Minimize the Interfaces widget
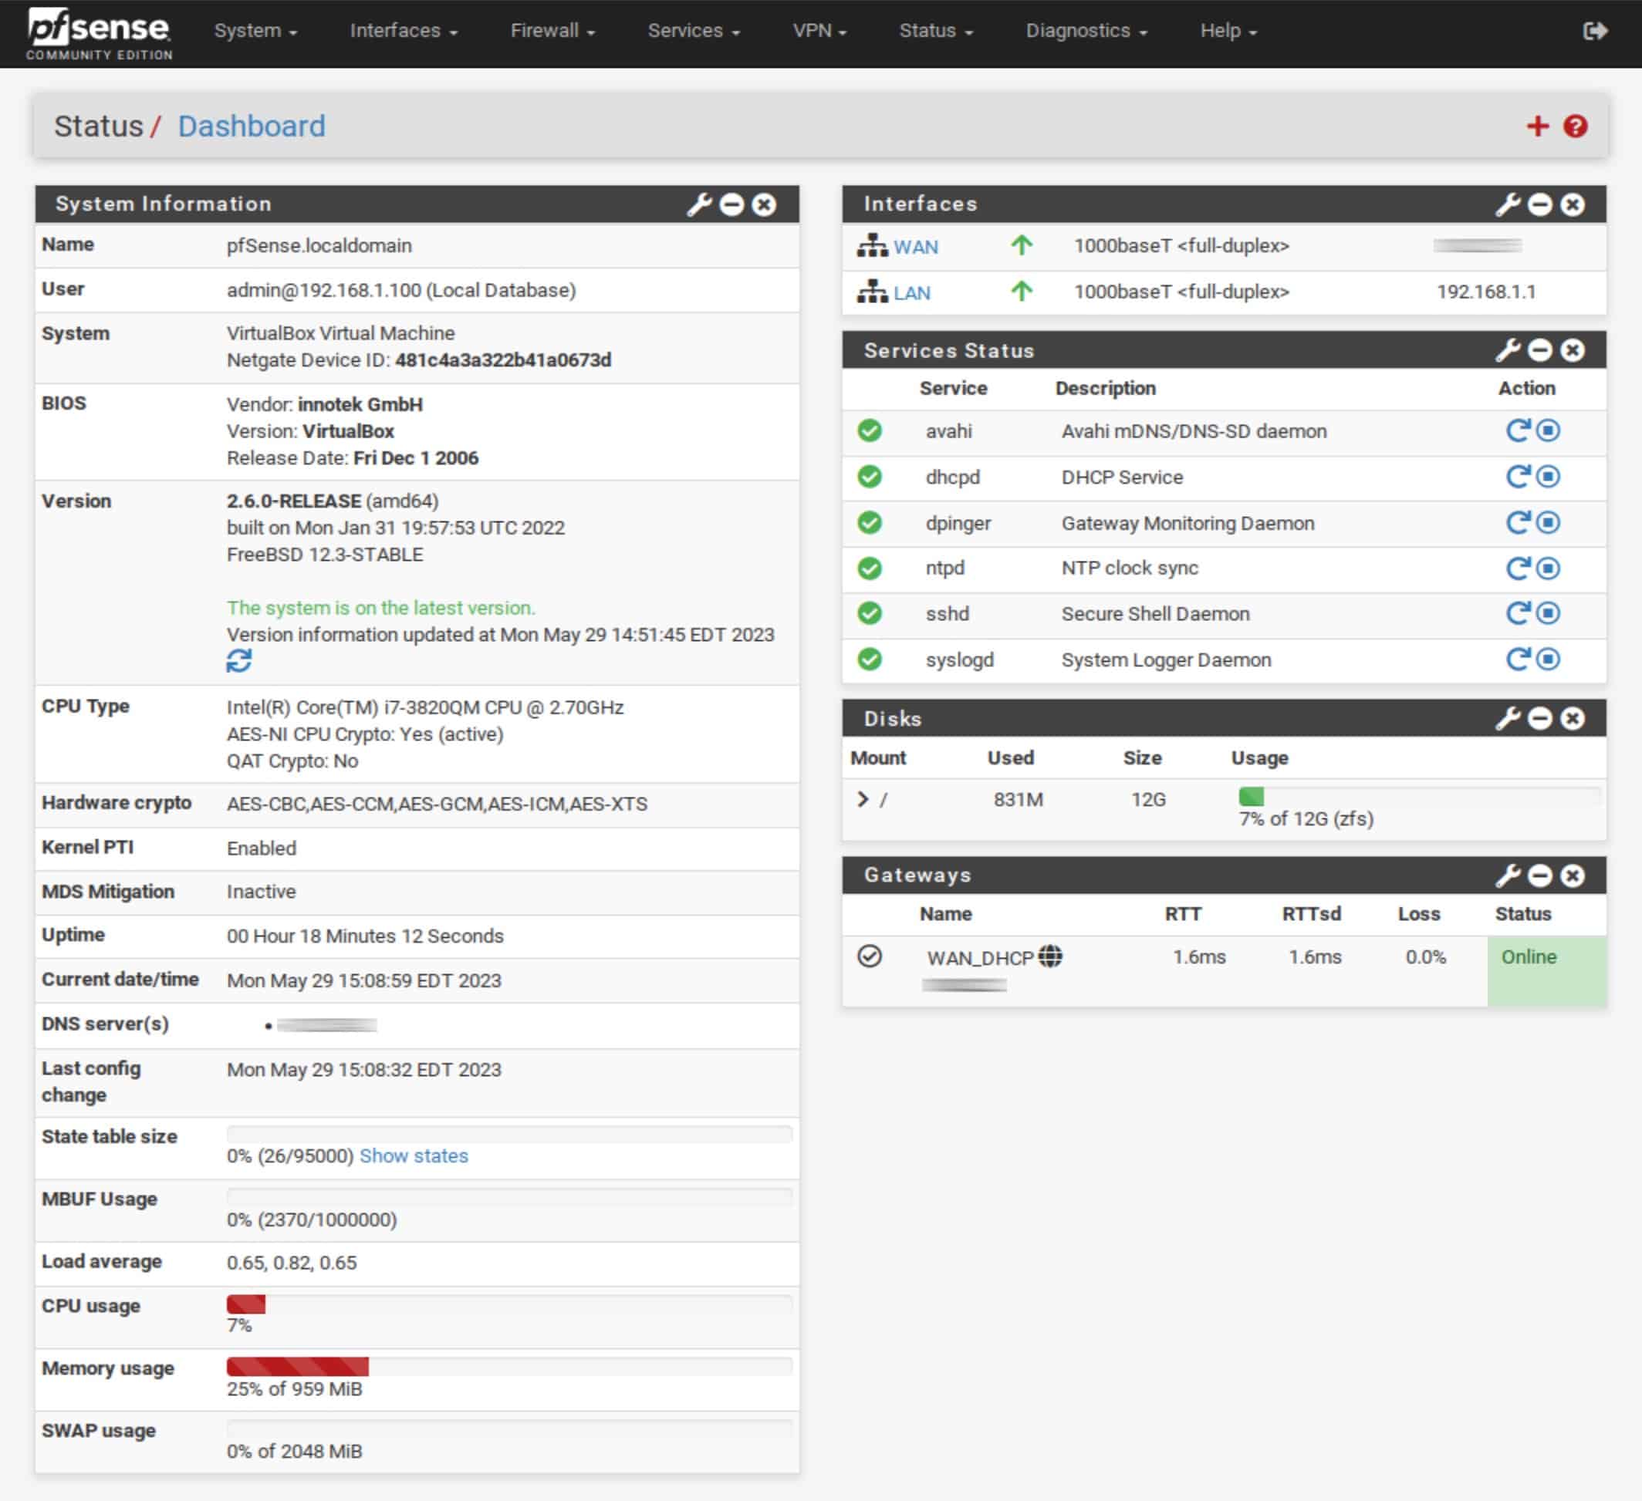Viewport: 1642px width, 1501px height. point(1539,204)
